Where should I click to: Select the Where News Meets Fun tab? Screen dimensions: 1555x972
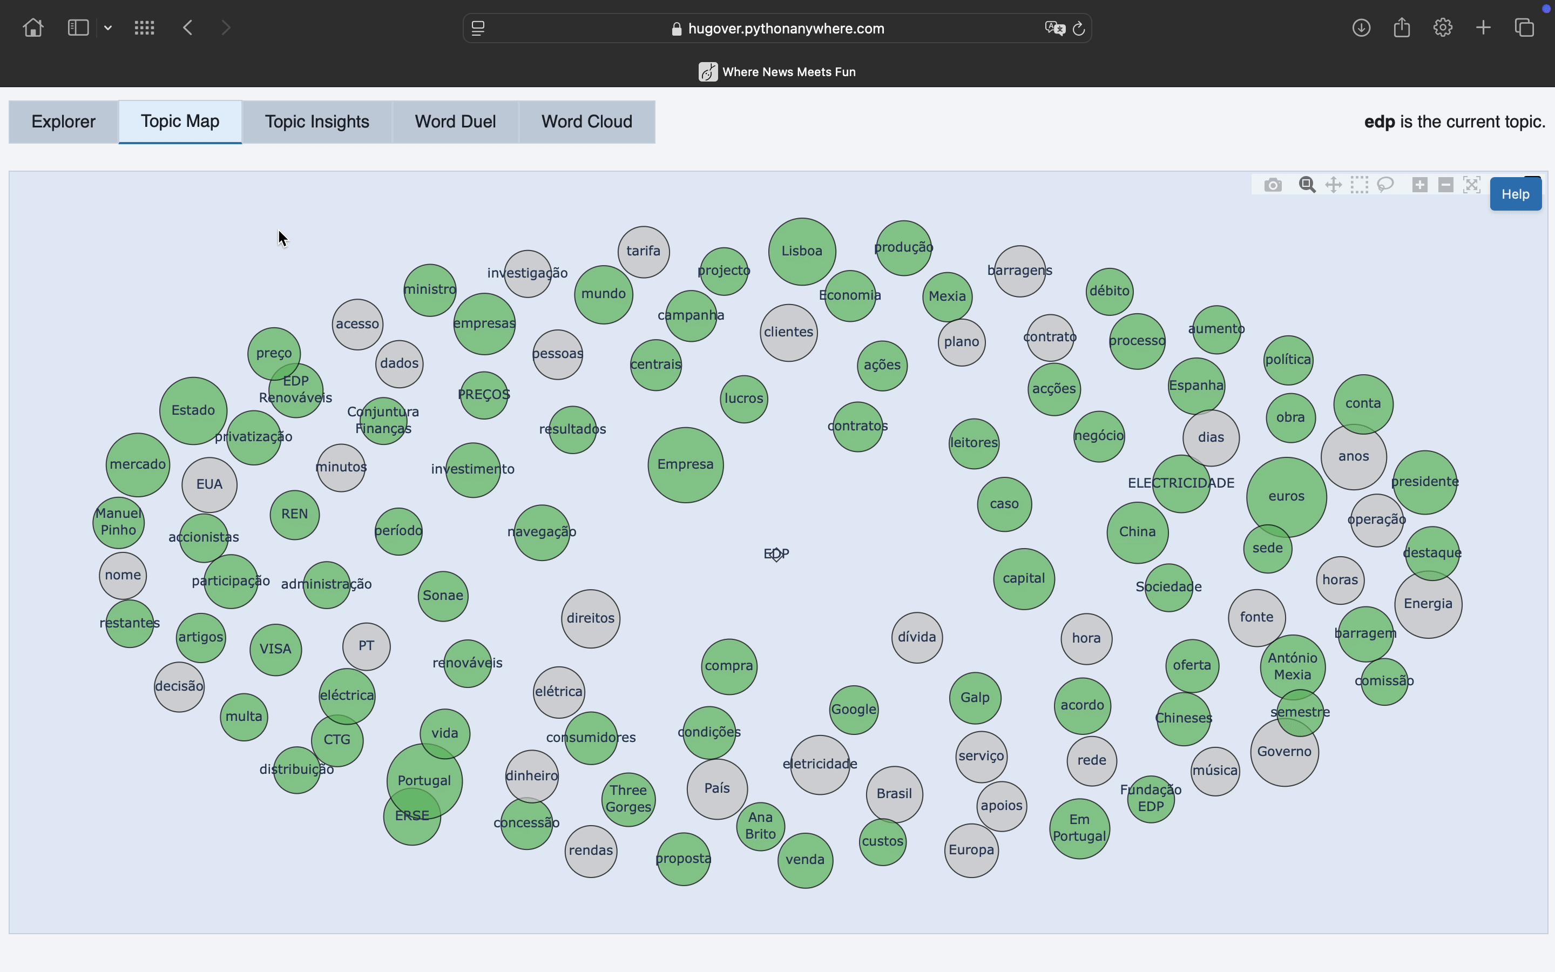click(777, 71)
